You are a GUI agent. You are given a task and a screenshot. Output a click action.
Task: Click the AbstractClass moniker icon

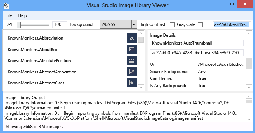pos(132,83)
